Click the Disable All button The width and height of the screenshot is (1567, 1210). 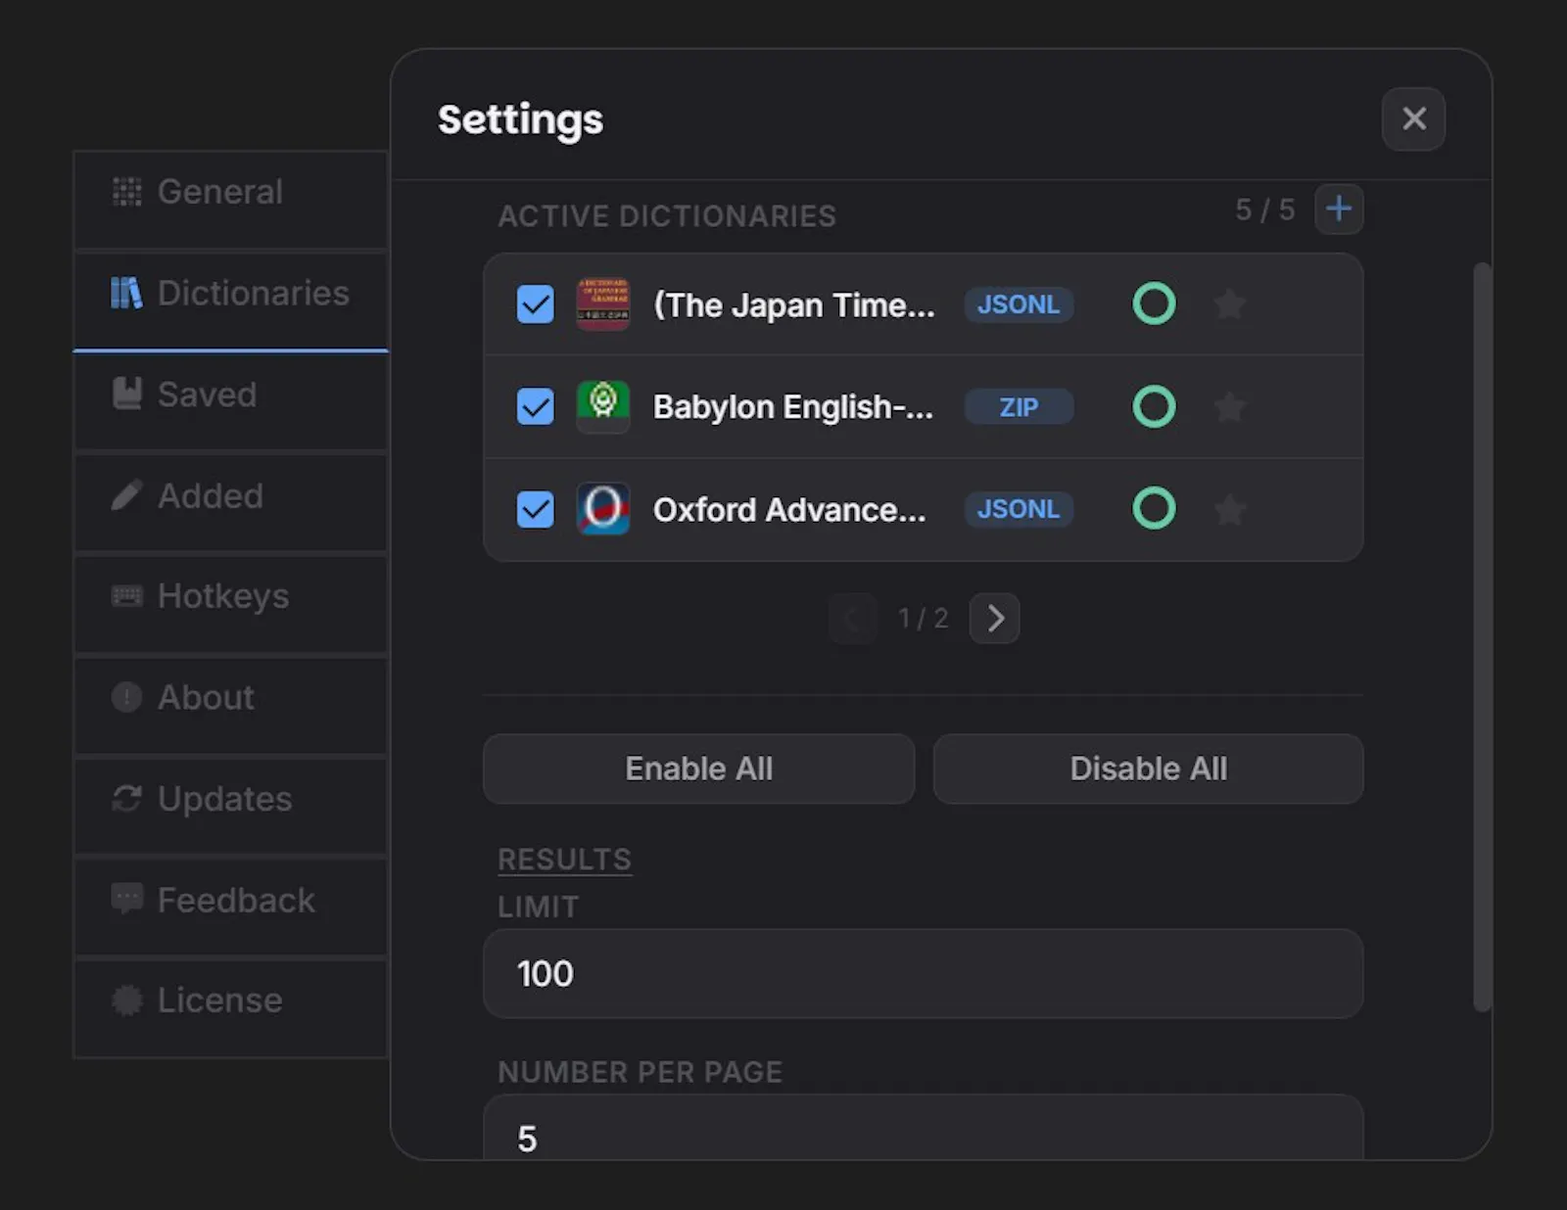(1148, 769)
